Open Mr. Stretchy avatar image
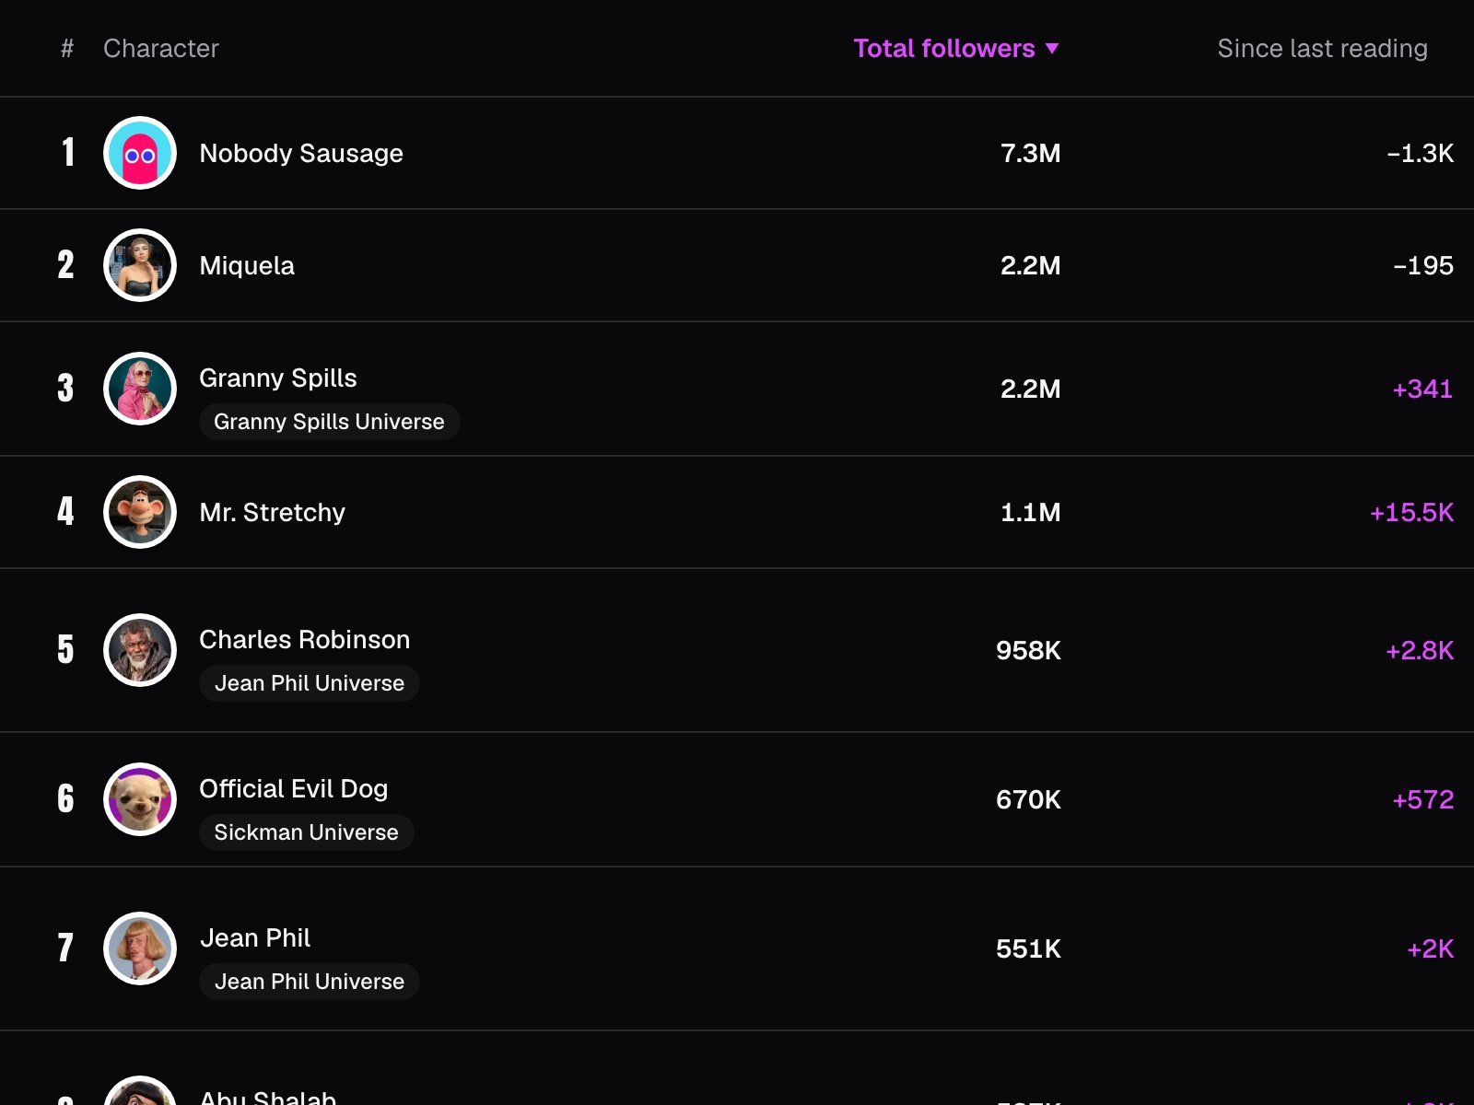 point(140,512)
